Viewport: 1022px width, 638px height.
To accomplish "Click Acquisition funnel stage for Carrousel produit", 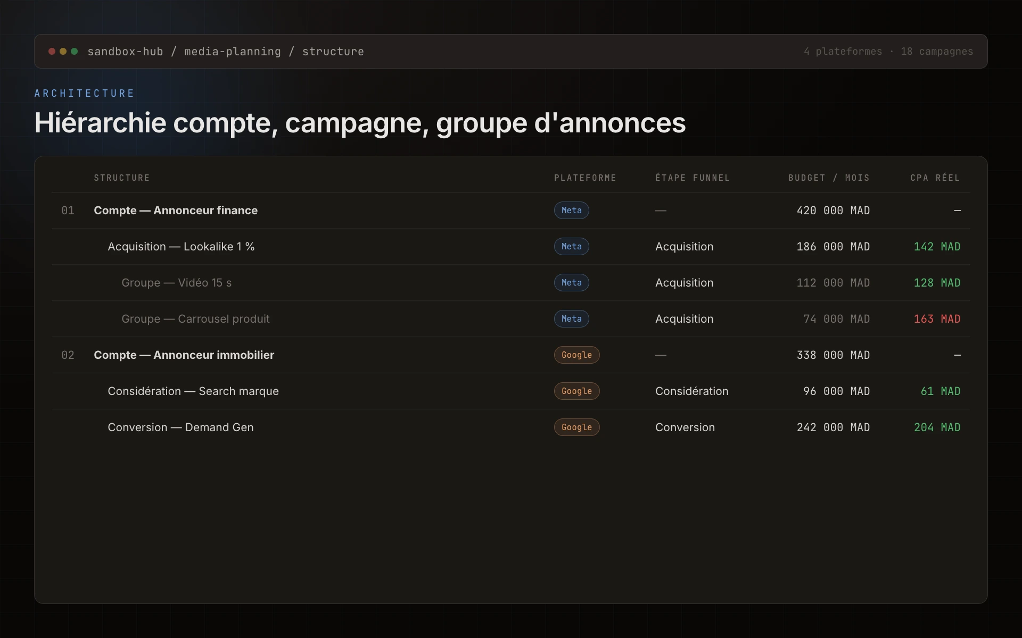I will [x=684, y=319].
